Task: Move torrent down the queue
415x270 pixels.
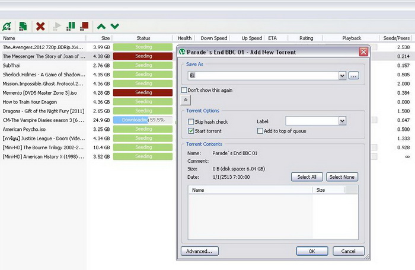Action: 114,26
